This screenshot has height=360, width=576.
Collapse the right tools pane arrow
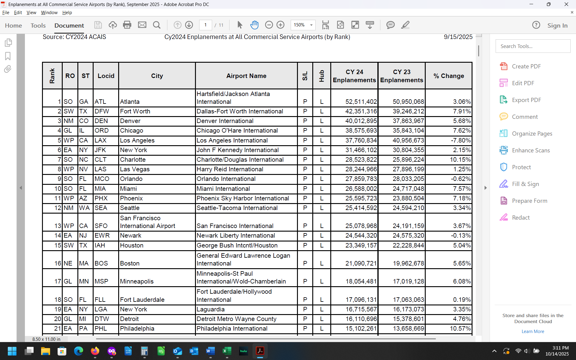(x=485, y=188)
